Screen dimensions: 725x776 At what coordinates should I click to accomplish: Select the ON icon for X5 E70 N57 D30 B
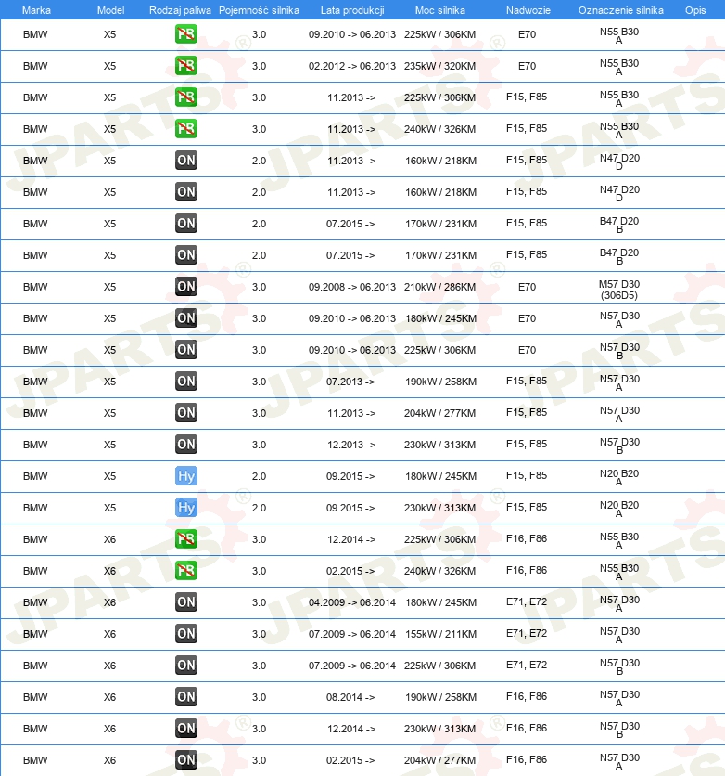(x=185, y=350)
